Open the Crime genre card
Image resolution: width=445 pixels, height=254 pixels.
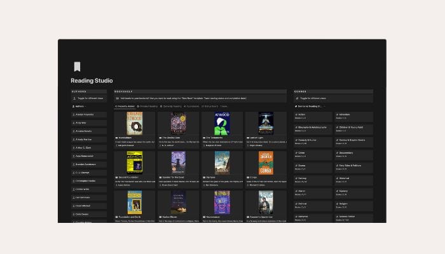[x=313, y=154]
